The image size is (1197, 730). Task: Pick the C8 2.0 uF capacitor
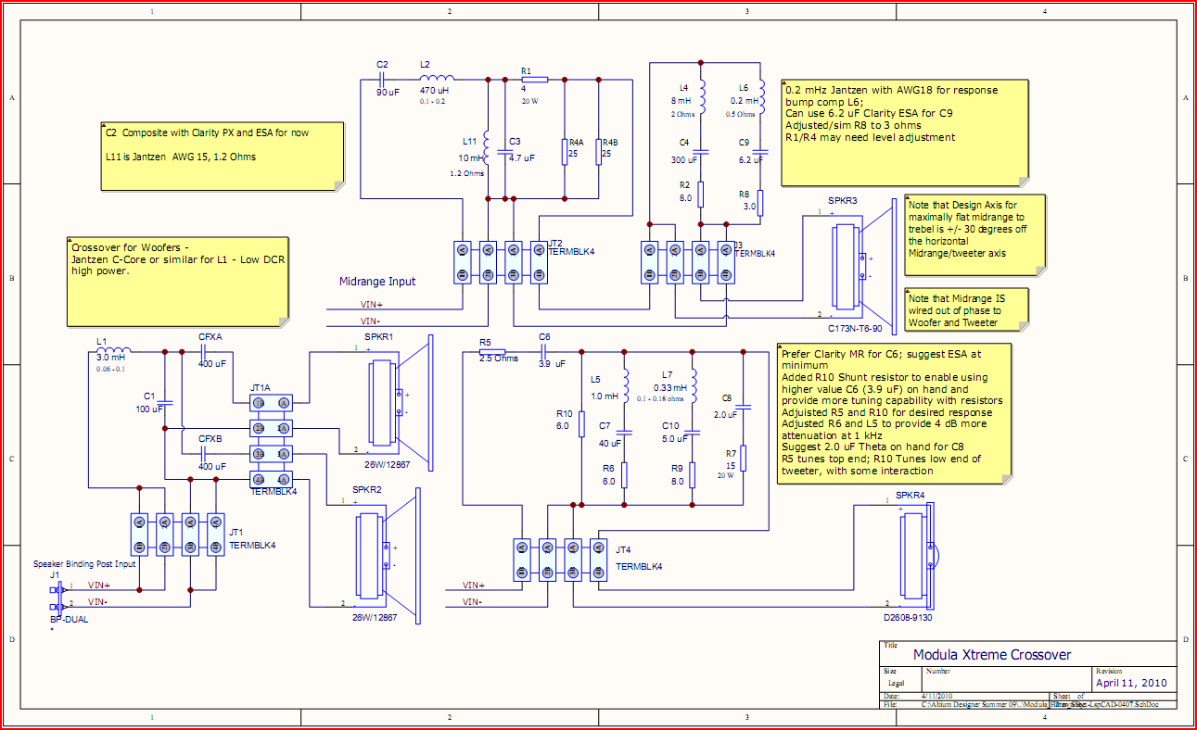744,407
